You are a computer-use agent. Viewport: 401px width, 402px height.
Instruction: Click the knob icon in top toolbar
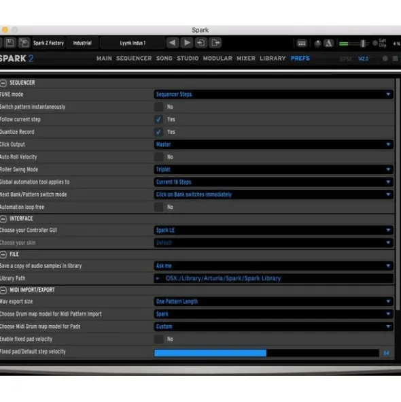(x=317, y=44)
